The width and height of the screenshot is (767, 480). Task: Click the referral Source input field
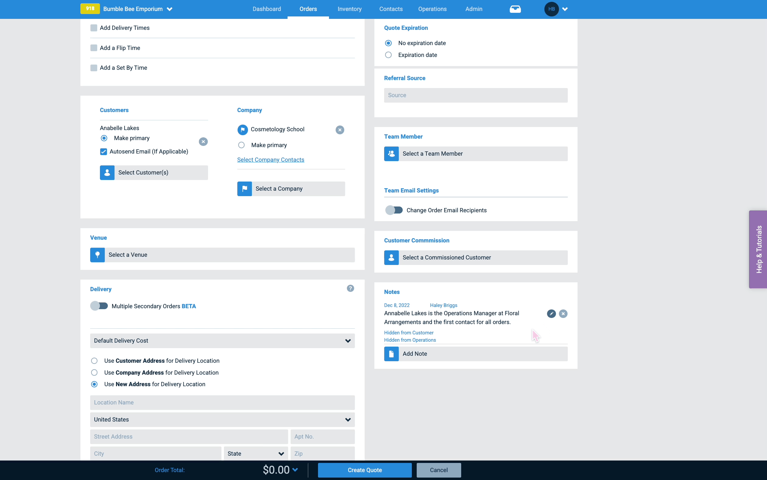tap(475, 95)
